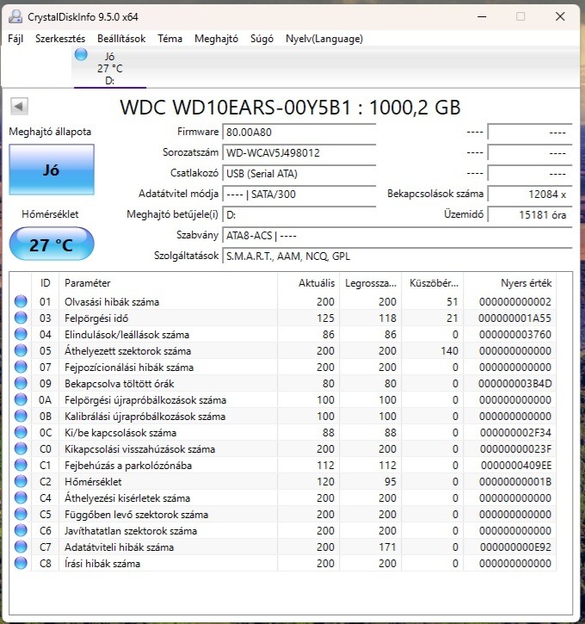The width and height of the screenshot is (585, 624).
Task: Select the Felpörgési idő parameter text
Action: tap(96, 318)
